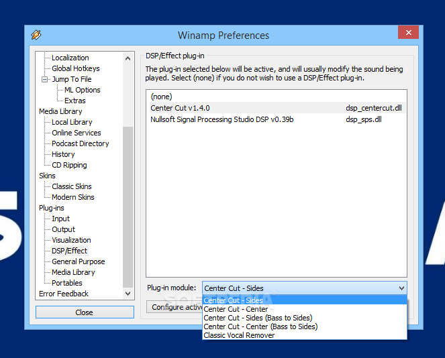Select Portables plug-ins page

pos(66,283)
